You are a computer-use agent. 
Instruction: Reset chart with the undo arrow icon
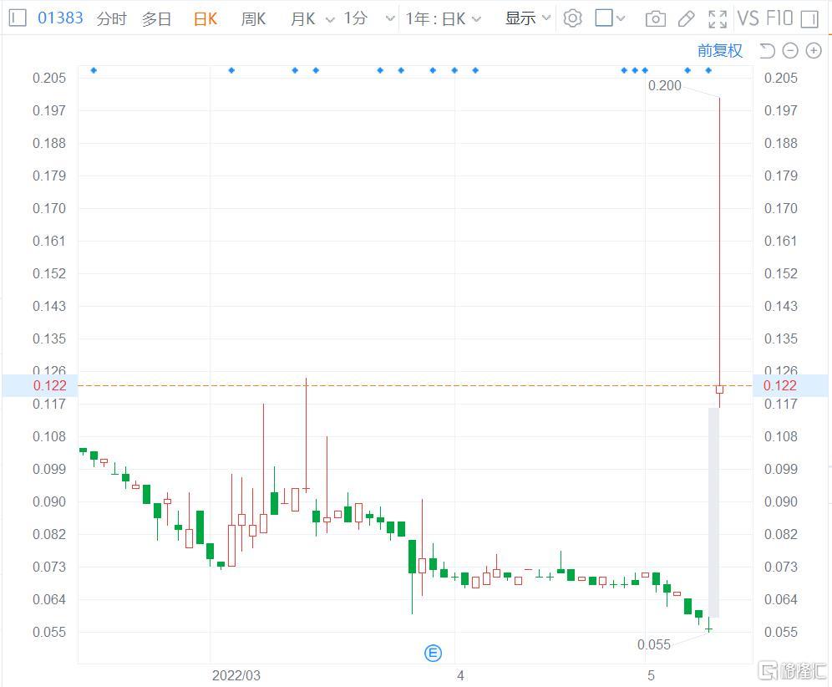[768, 51]
